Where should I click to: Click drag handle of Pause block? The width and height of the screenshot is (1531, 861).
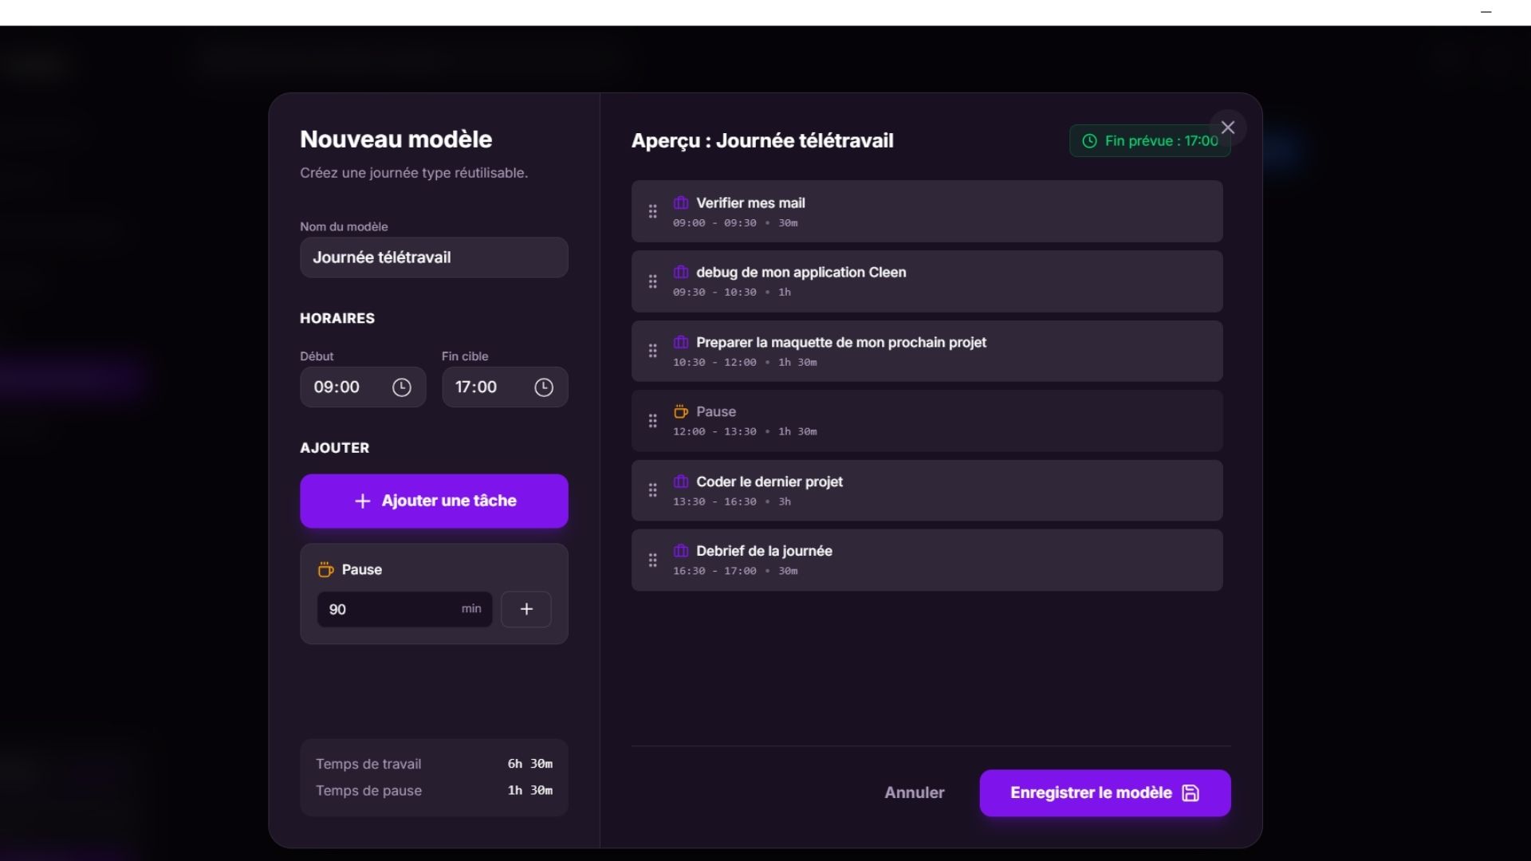pos(652,421)
